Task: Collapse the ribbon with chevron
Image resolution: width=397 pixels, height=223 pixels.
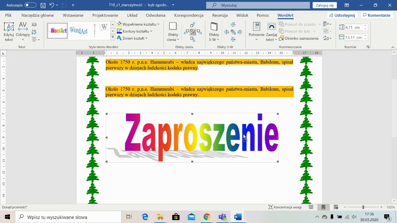Action: pyautogui.click(x=393, y=47)
